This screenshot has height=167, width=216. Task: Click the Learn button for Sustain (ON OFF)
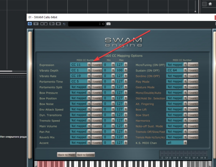pyautogui.click(x=193, y=70)
